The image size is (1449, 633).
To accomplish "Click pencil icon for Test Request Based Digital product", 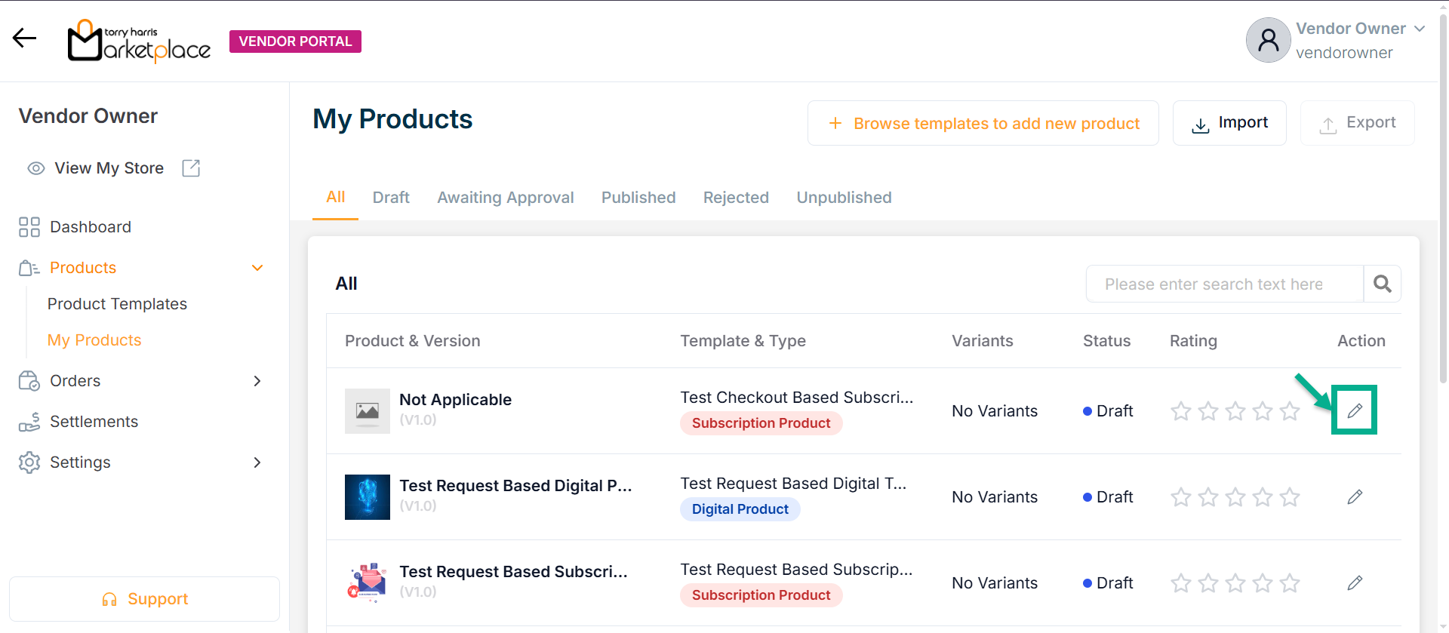I will pyautogui.click(x=1355, y=496).
